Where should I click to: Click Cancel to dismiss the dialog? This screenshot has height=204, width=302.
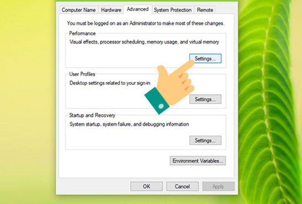(x=182, y=187)
